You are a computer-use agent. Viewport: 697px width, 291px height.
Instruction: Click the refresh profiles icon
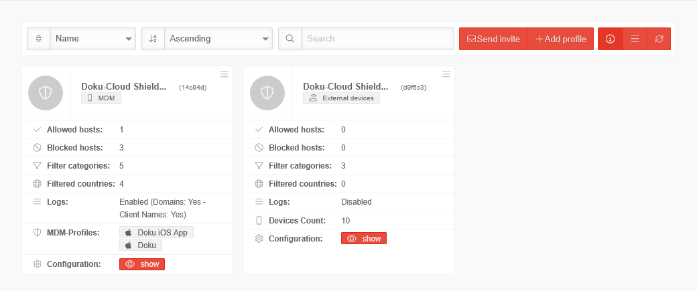pos(659,39)
